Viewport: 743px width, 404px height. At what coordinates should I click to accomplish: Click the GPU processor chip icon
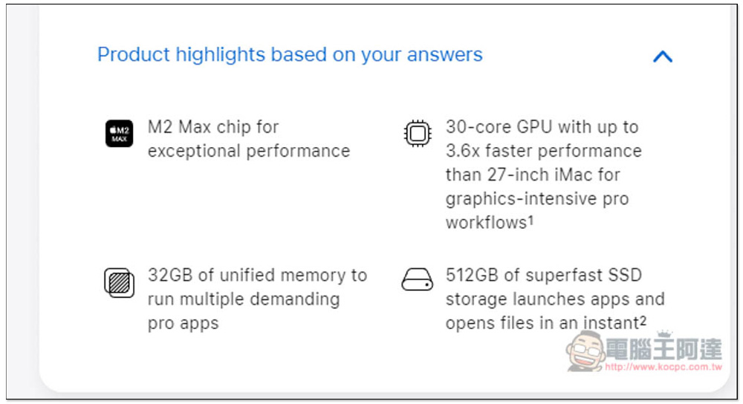coord(417,134)
